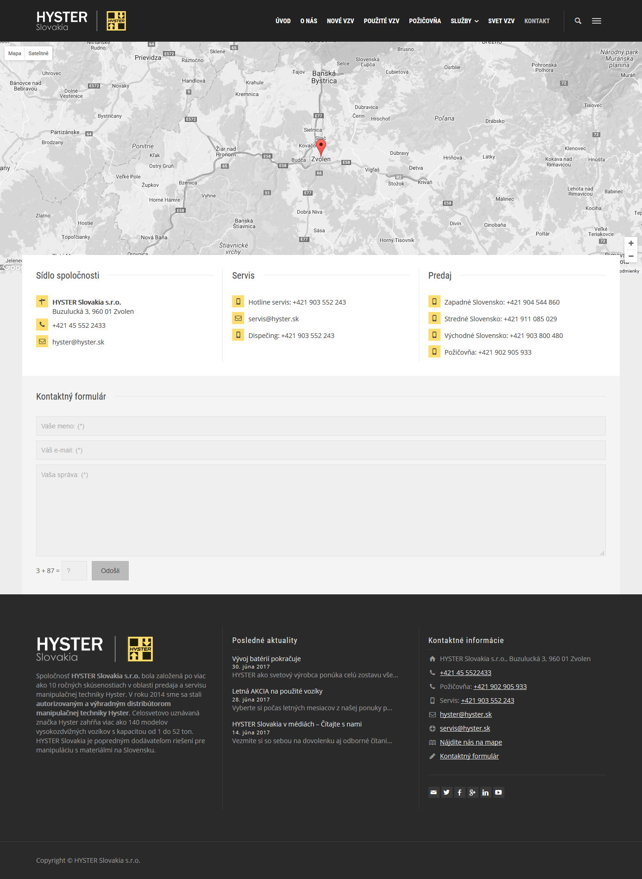Click the textarea resize handle corner
This screenshot has width=642, height=879.
click(602, 553)
